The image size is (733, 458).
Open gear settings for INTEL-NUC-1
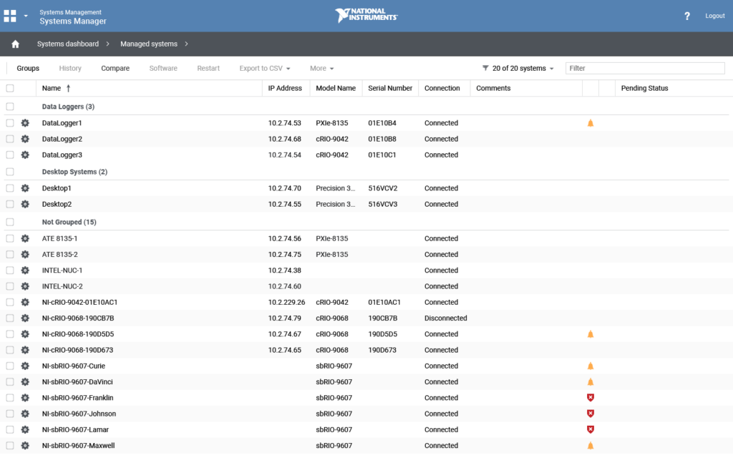click(x=25, y=270)
